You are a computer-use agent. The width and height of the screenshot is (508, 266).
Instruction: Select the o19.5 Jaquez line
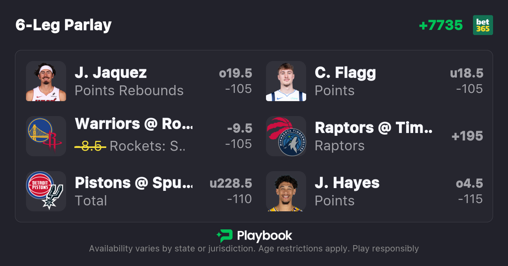click(x=235, y=73)
